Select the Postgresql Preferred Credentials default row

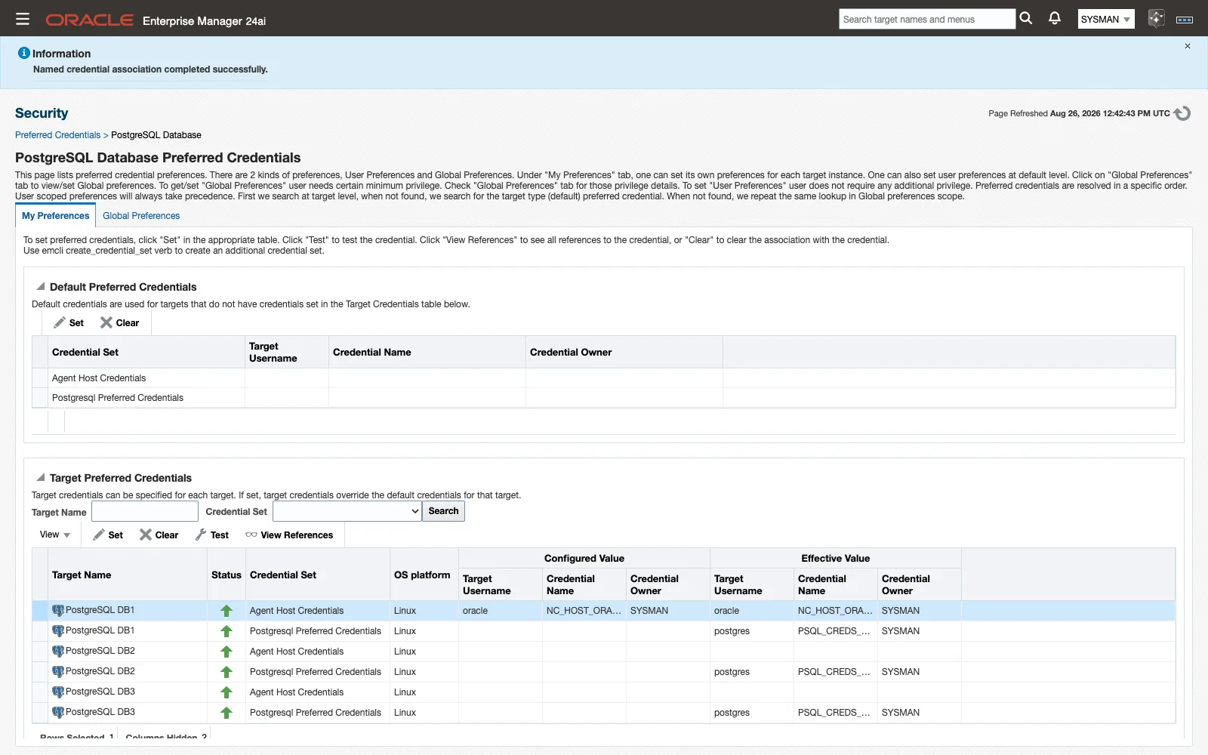pyautogui.click(x=603, y=398)
